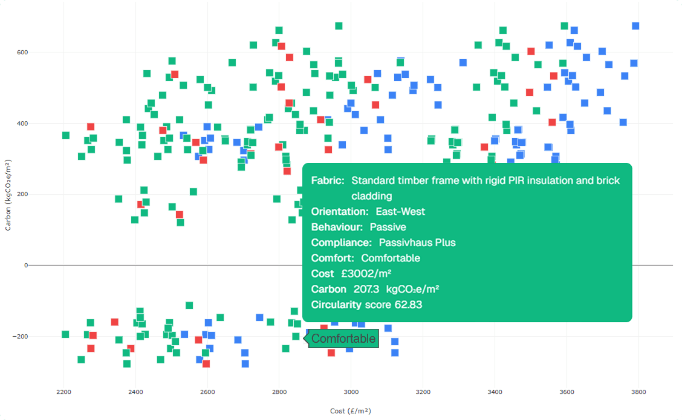
Task: Select the blue point near cost 2745, carbon −145
Action: pos(259,317)
